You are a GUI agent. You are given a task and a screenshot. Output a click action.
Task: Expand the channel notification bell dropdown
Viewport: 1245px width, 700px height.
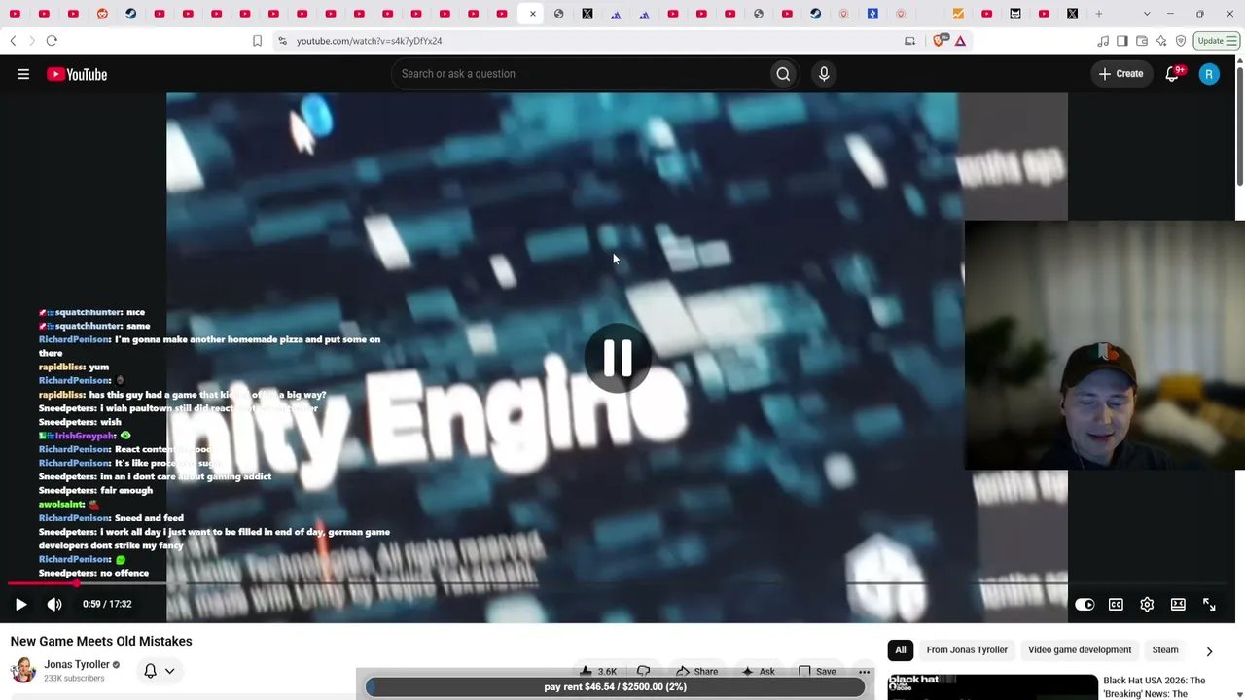point(160,671)
